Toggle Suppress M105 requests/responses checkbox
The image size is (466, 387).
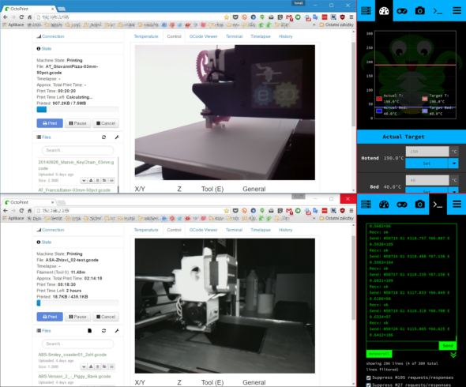369,378
